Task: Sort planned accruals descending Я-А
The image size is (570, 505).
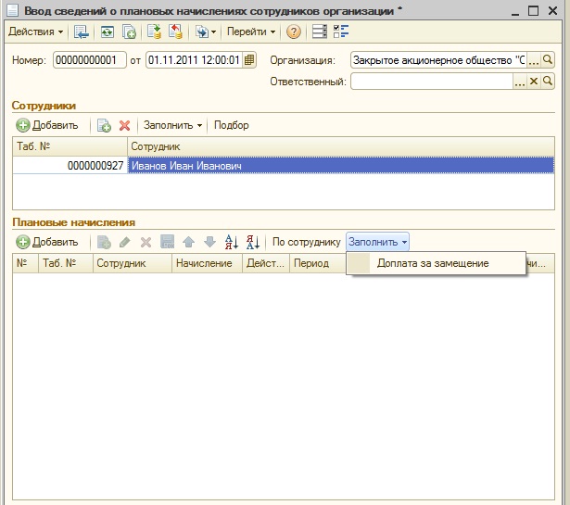Action: click(x=253, y=242)
